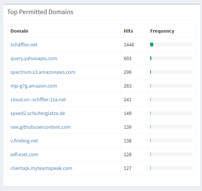Open query.yahooapis.com domain link
202x191 pixels.
34,59
